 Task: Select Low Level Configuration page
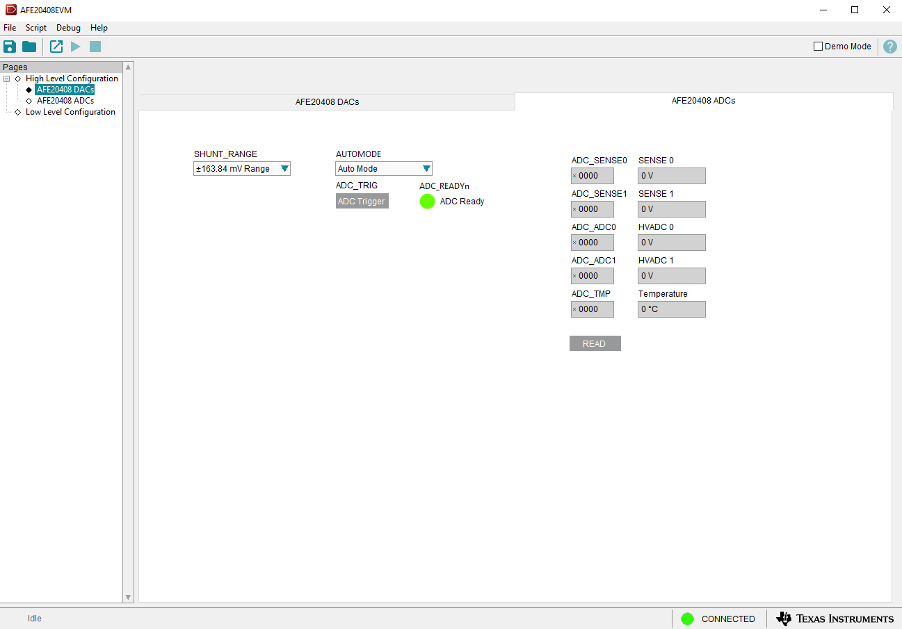(70, 111)
